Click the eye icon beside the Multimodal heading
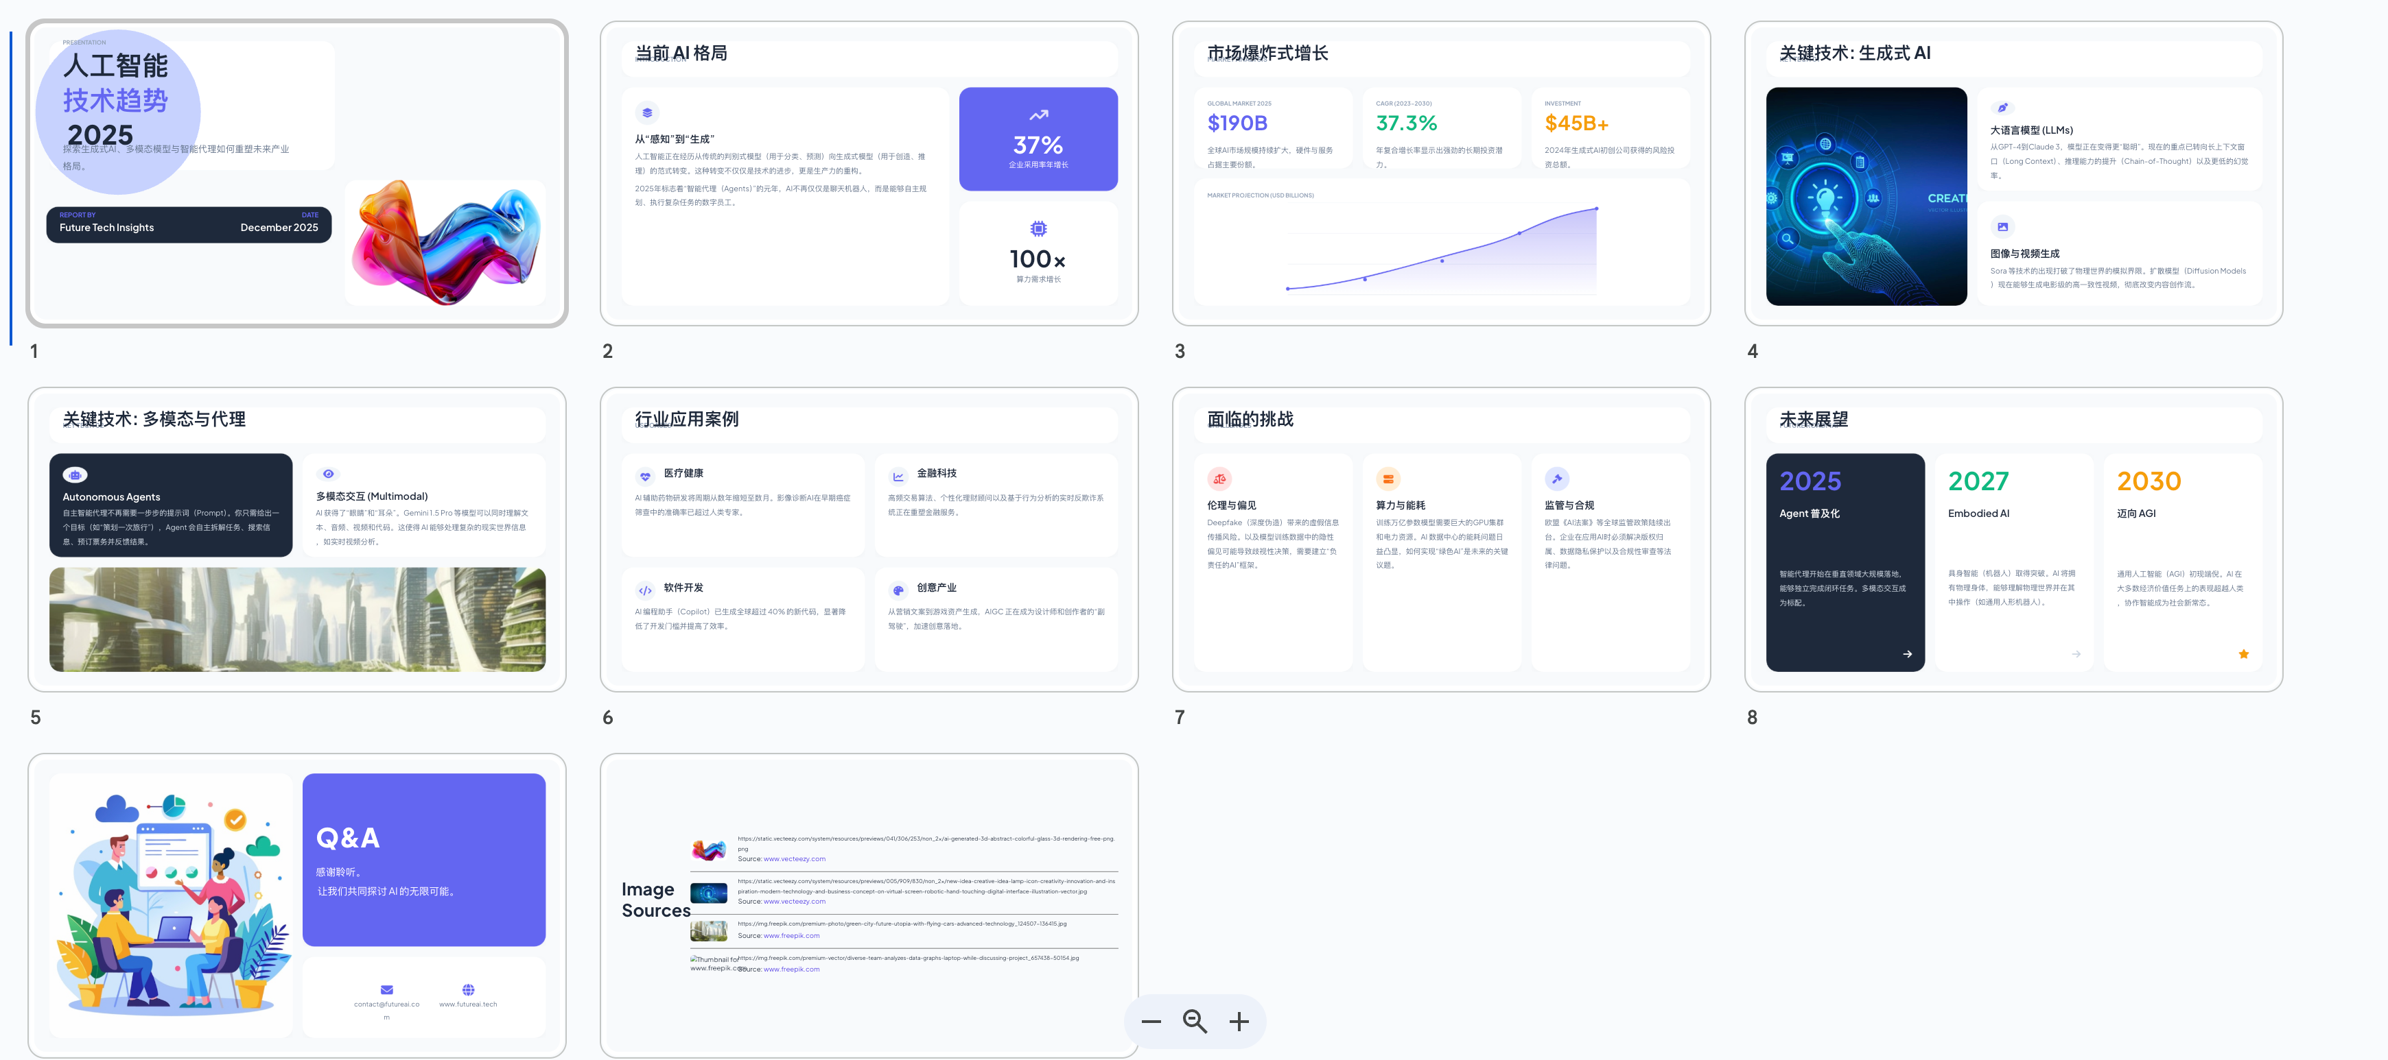Image resolution: width=2388 pixels, height=1060 pixels. coord(328,474)
